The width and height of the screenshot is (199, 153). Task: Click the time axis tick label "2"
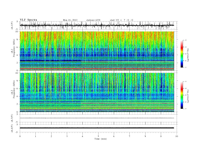click(x=51, y=136)
